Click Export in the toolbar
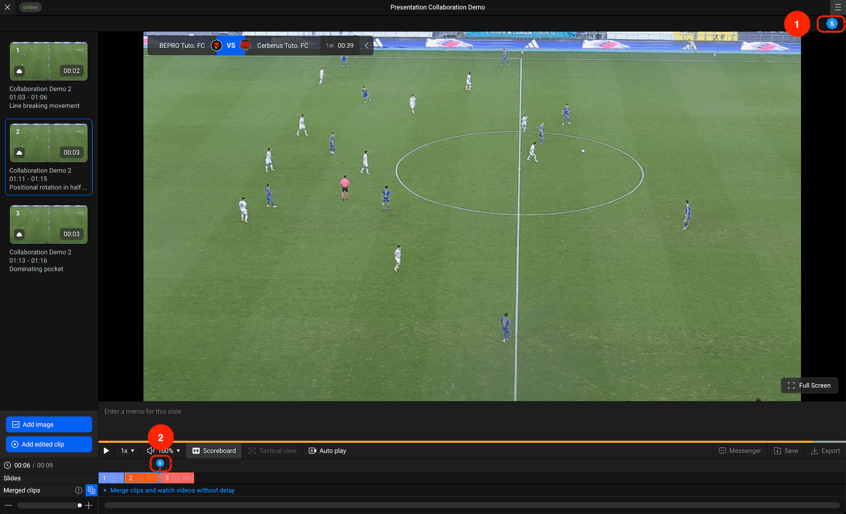 (x=825, y=451)
